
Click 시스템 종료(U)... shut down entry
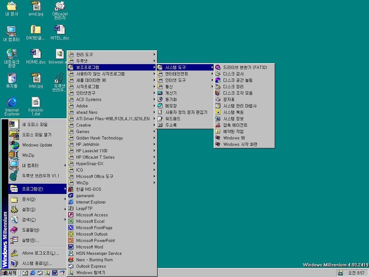click(37, 263)
